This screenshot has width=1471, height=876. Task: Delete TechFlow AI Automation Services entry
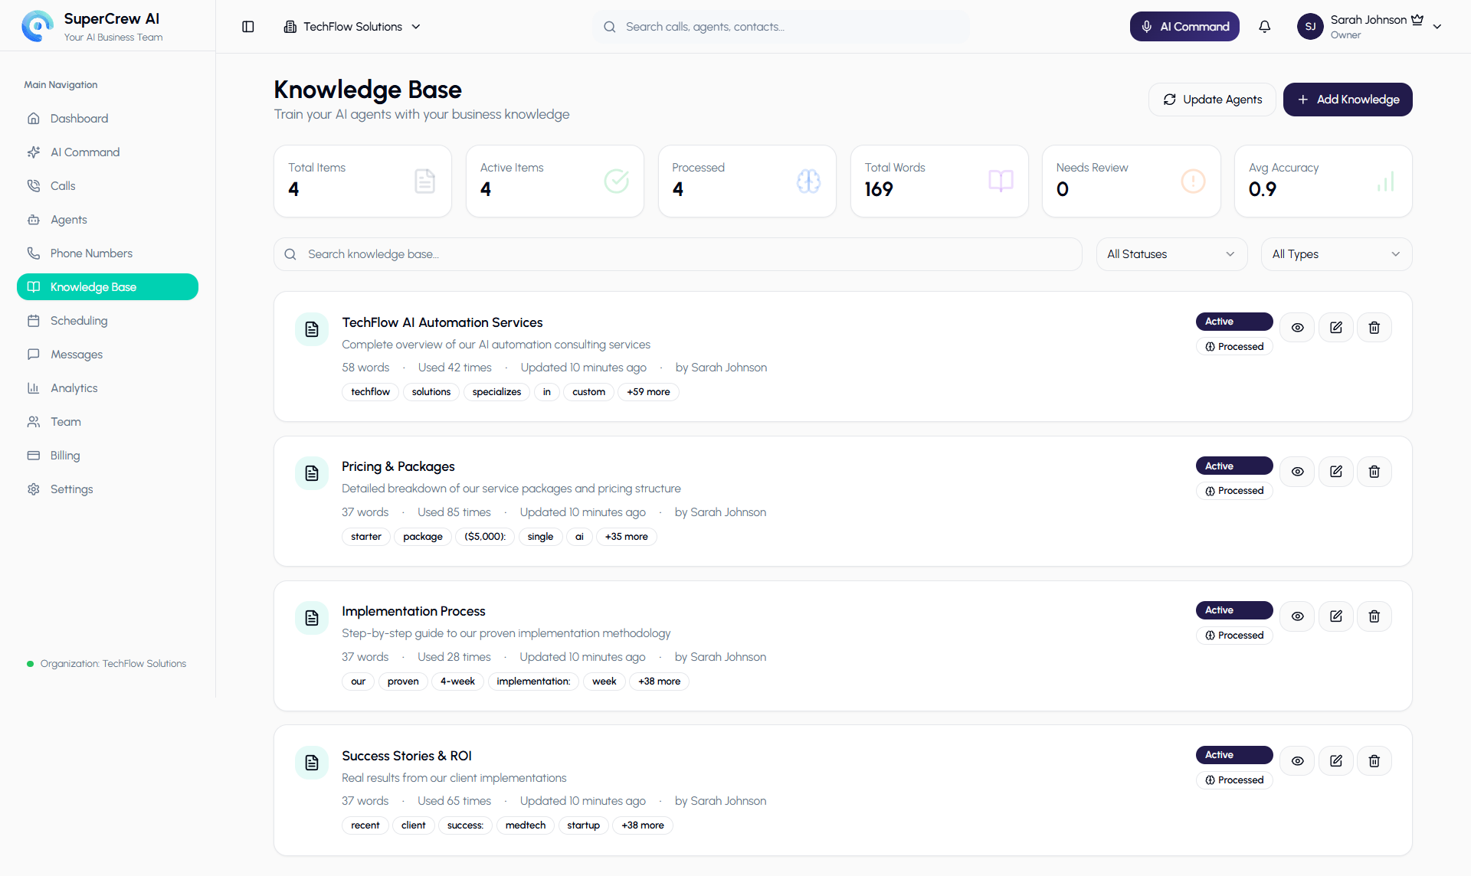[x=1374, y=327]
